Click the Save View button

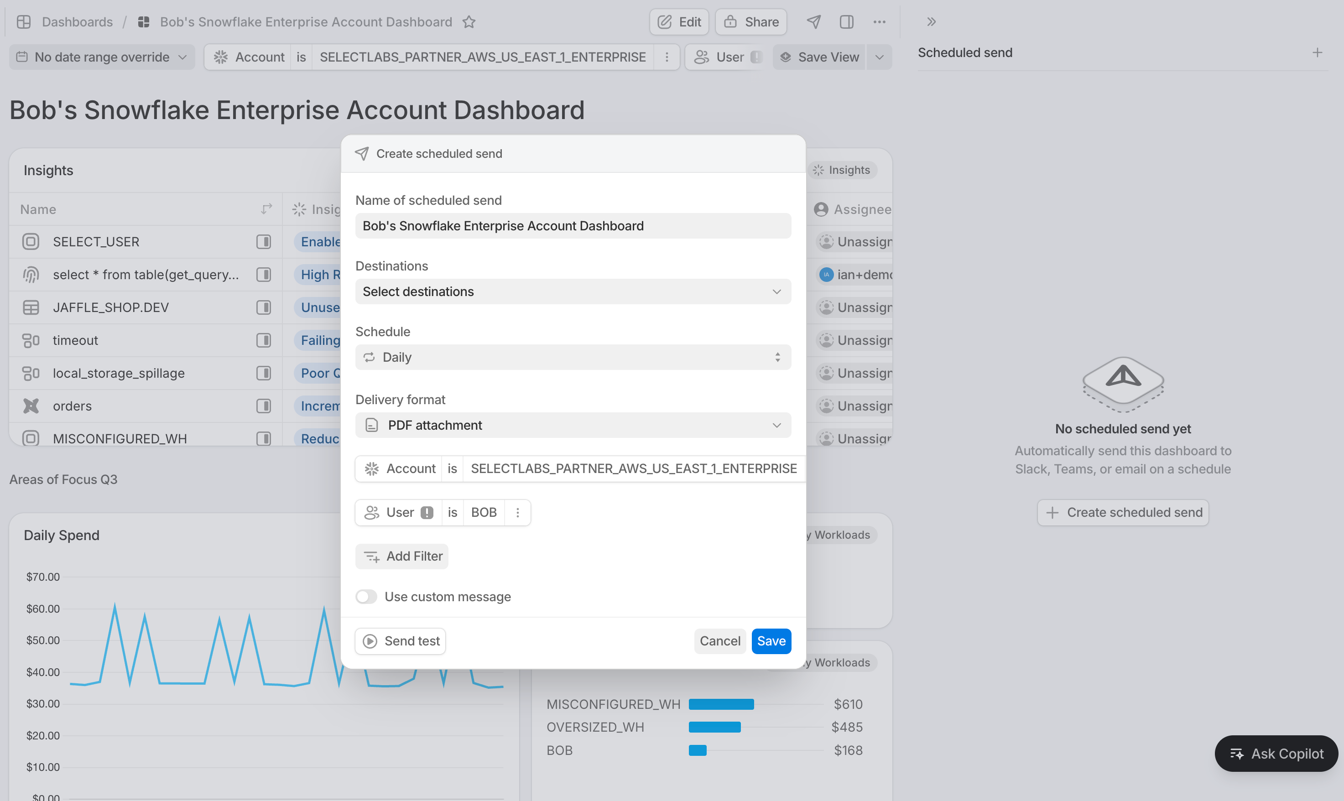[x=819, y=57]
